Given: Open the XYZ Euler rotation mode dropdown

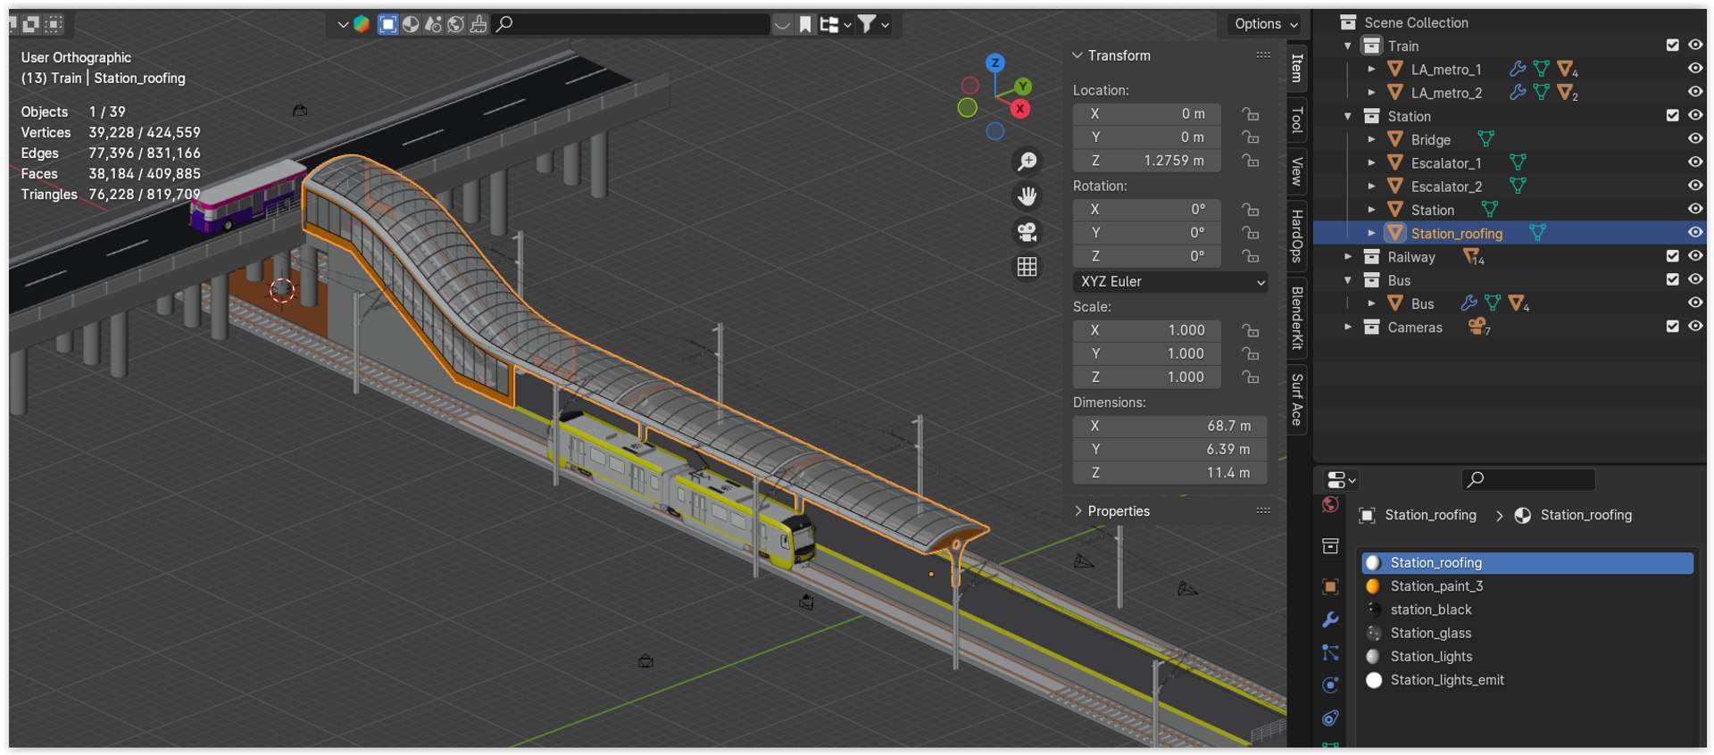Looking at the screenshot, I should tap(1170, 281).
